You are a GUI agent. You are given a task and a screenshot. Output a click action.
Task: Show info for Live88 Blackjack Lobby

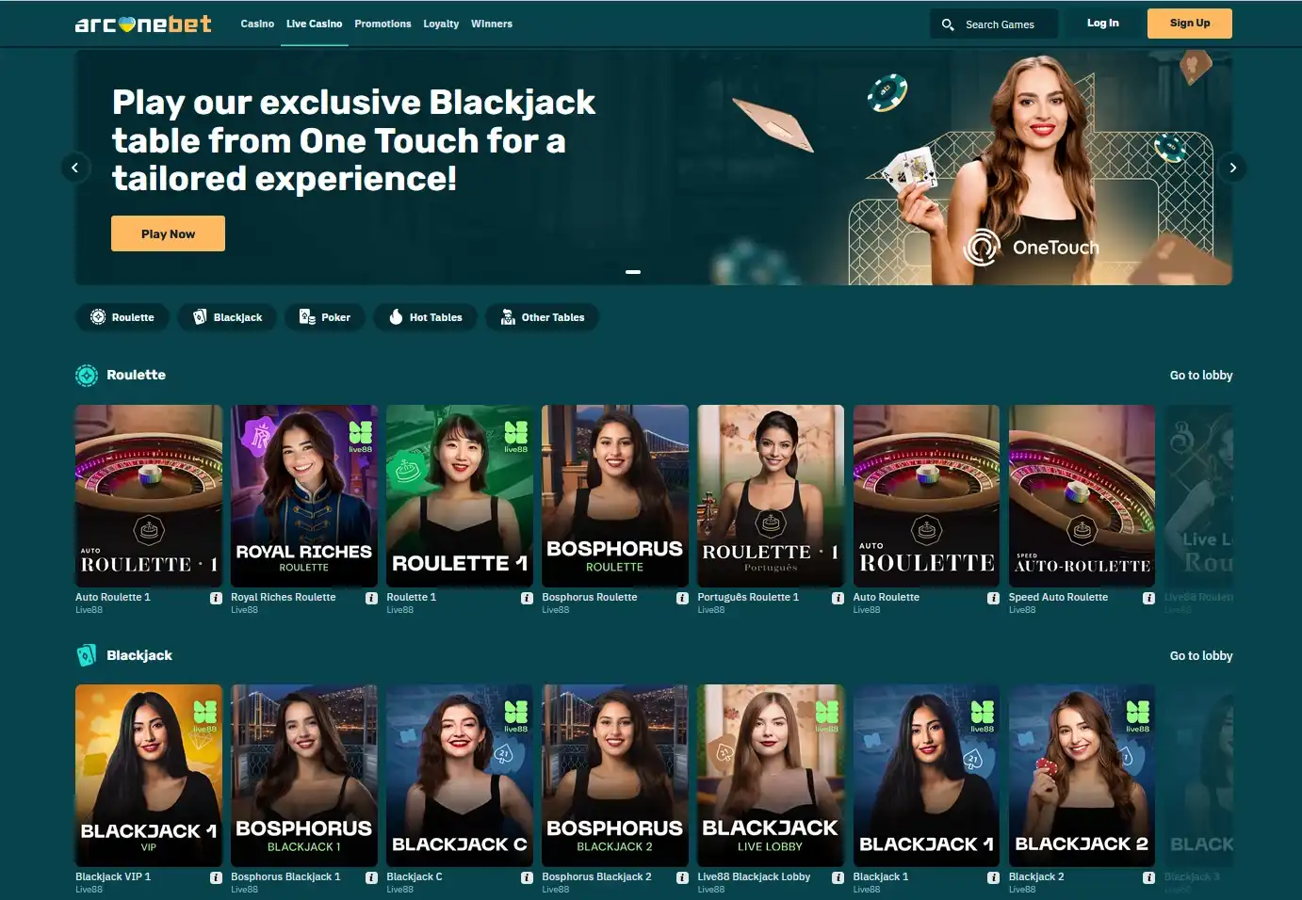click(838, 877)
